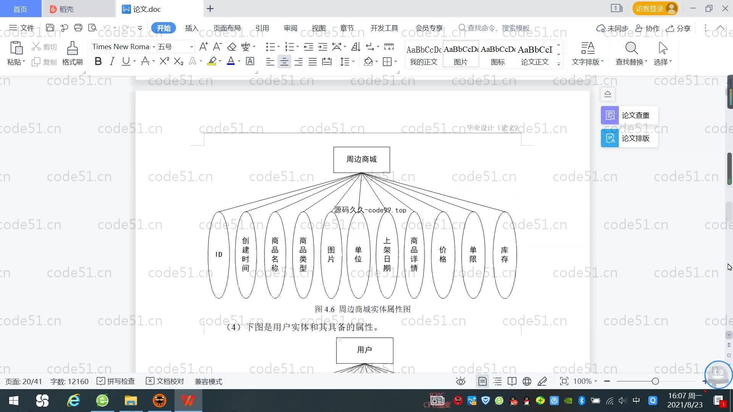Toggle document proofreading in status bar

click(165, 381)
